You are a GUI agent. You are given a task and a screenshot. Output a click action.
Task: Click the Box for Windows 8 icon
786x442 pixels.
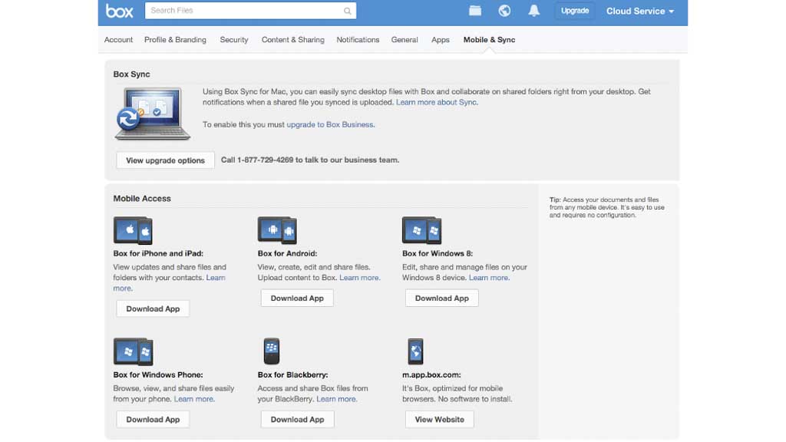(421, 230)
